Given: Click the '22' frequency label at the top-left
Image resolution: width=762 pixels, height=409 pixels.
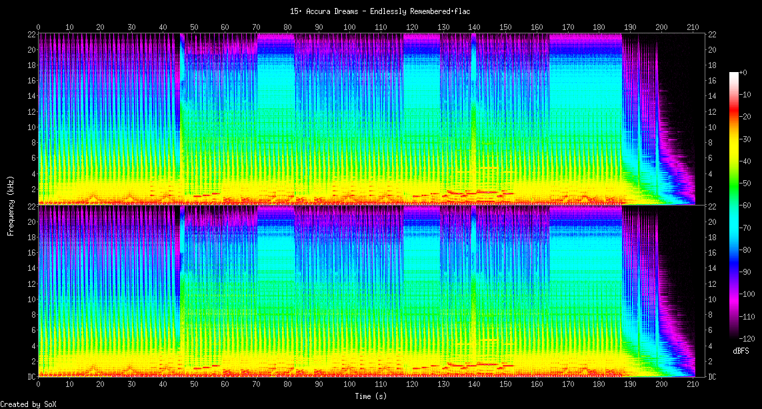Looking at the screenshot, I should click(x=31, y=34).
